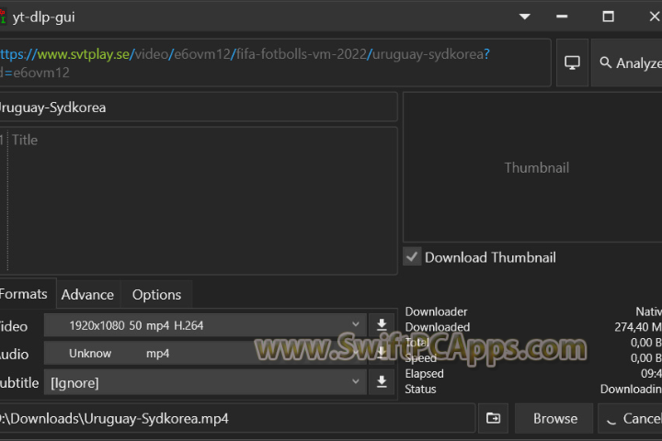Click the Browse button

[x=554, y=418]
